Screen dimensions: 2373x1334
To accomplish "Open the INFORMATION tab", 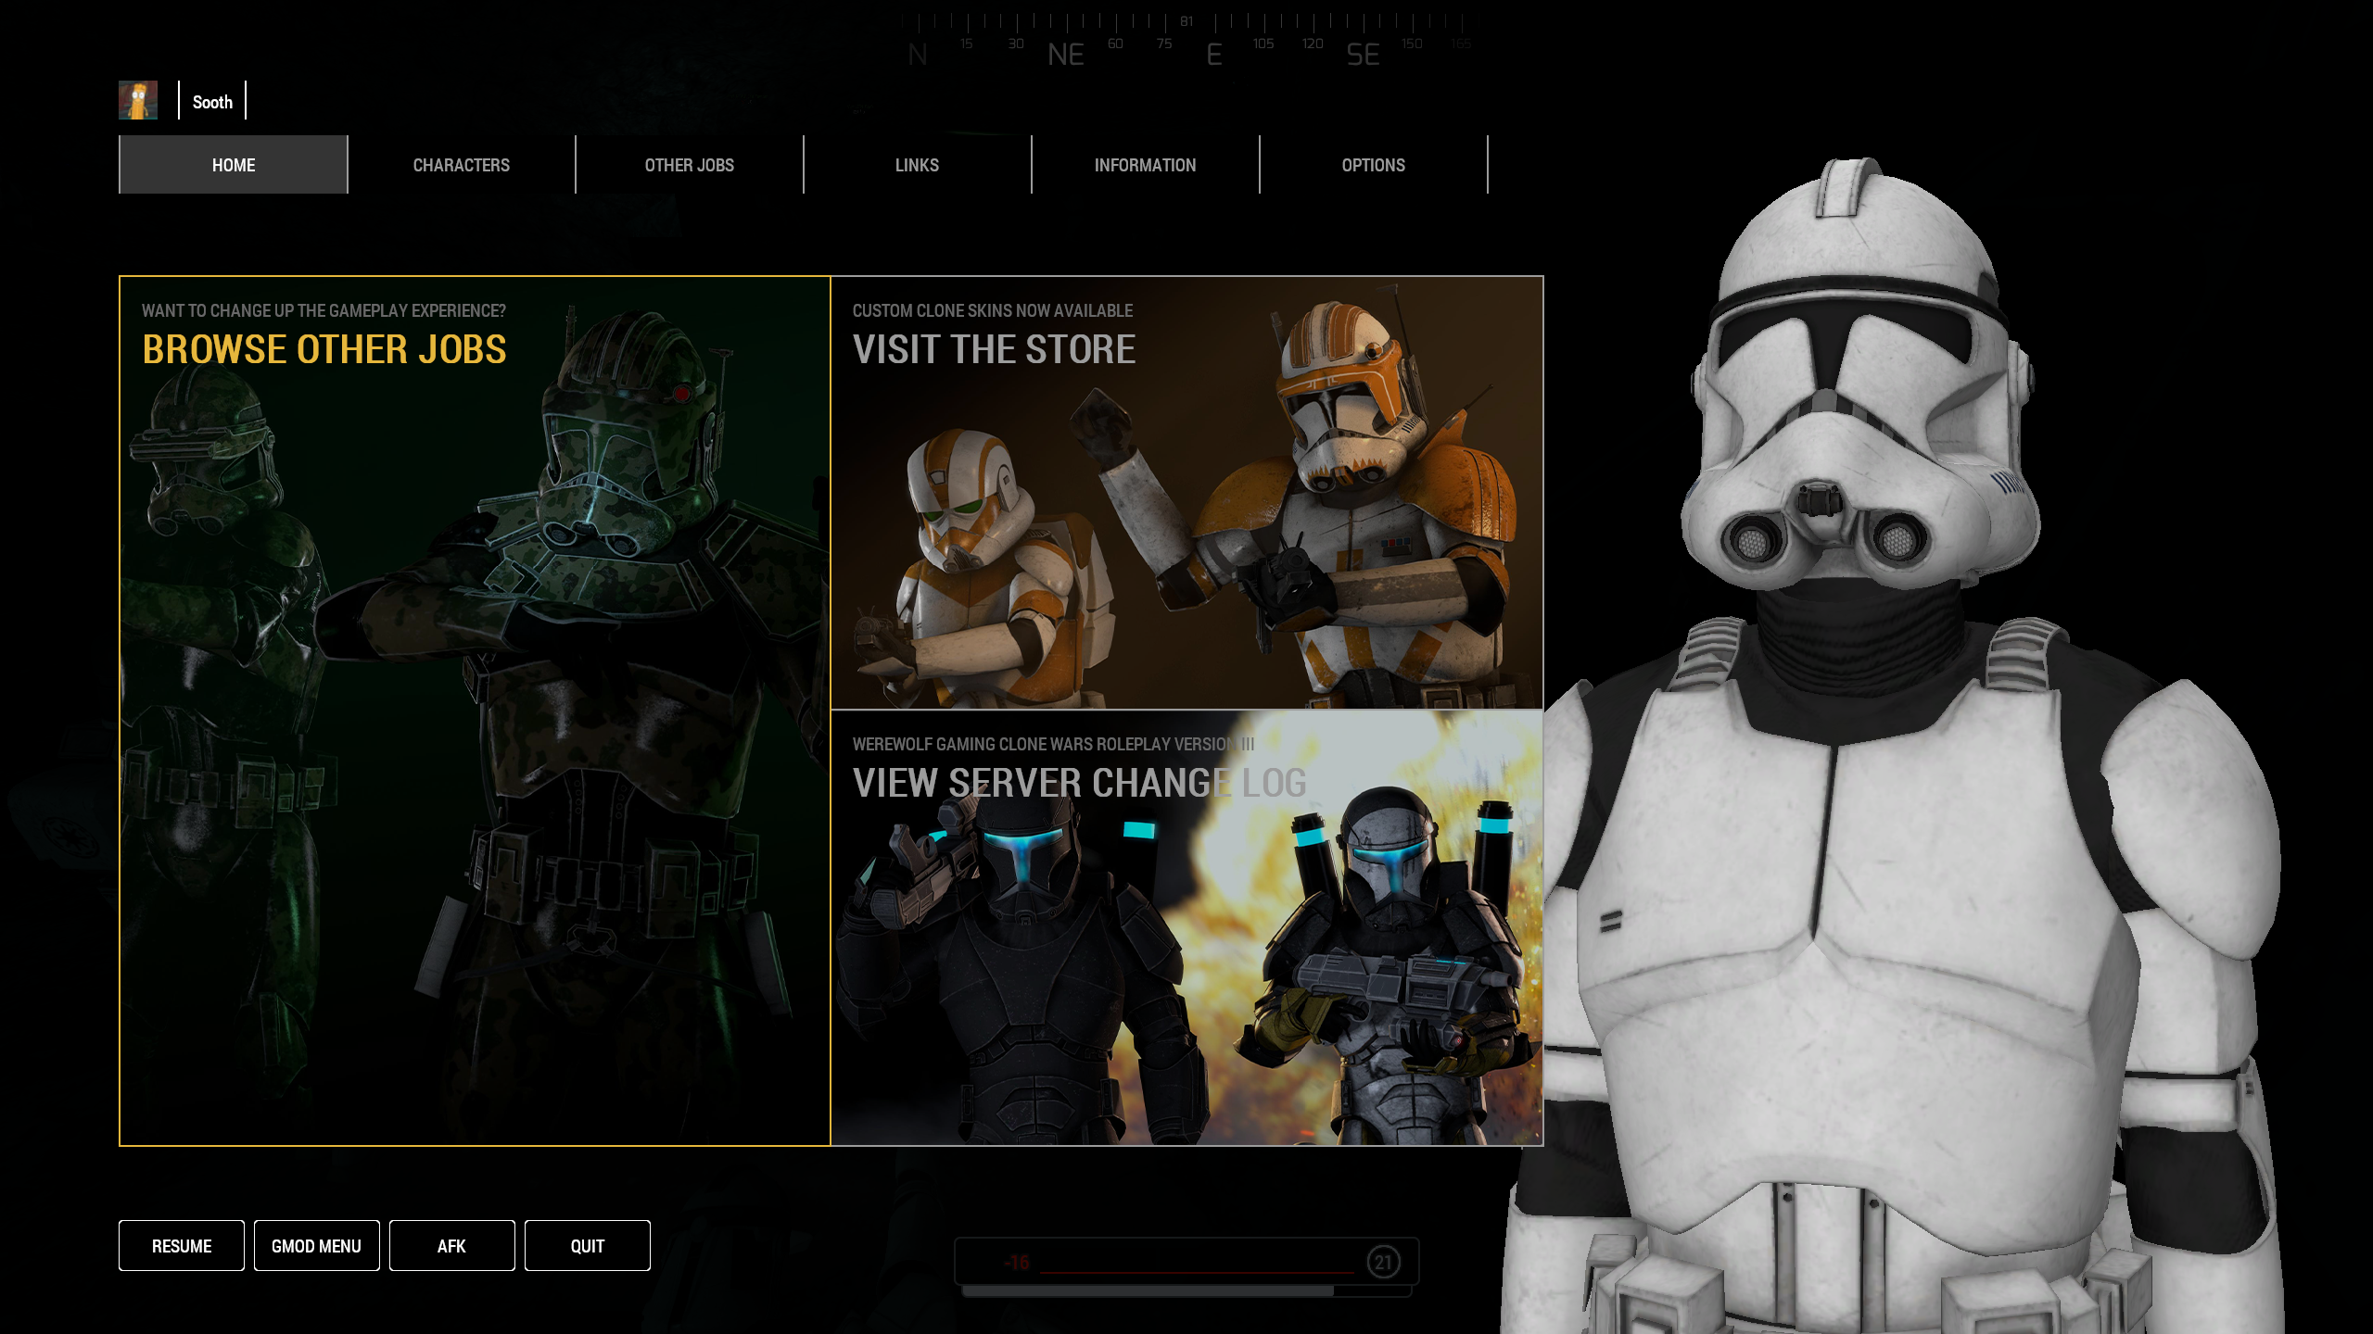I will tap(1146, 165).
